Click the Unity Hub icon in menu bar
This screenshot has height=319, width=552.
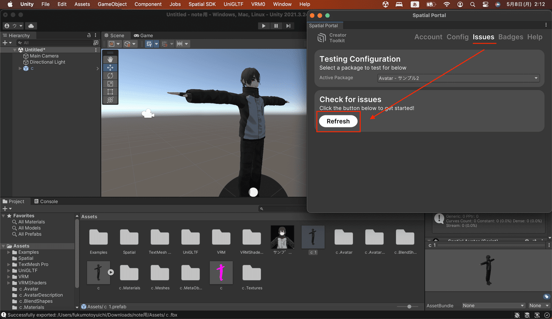(x=386, y=4)
